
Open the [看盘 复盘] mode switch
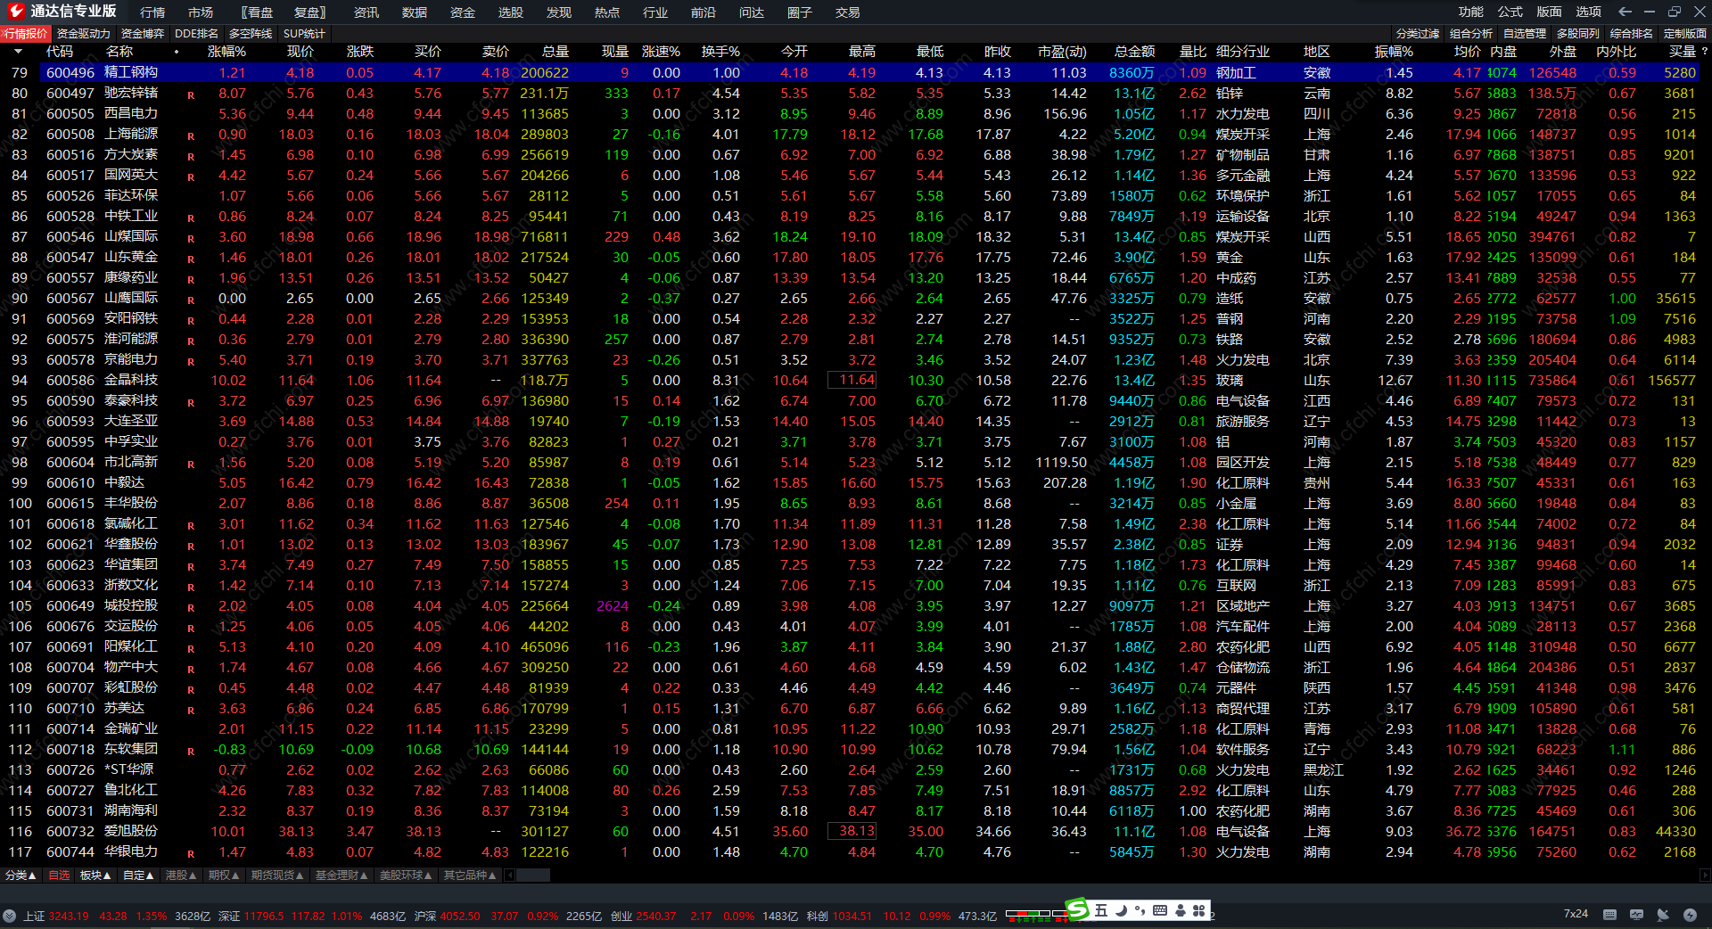pos(284,12)
